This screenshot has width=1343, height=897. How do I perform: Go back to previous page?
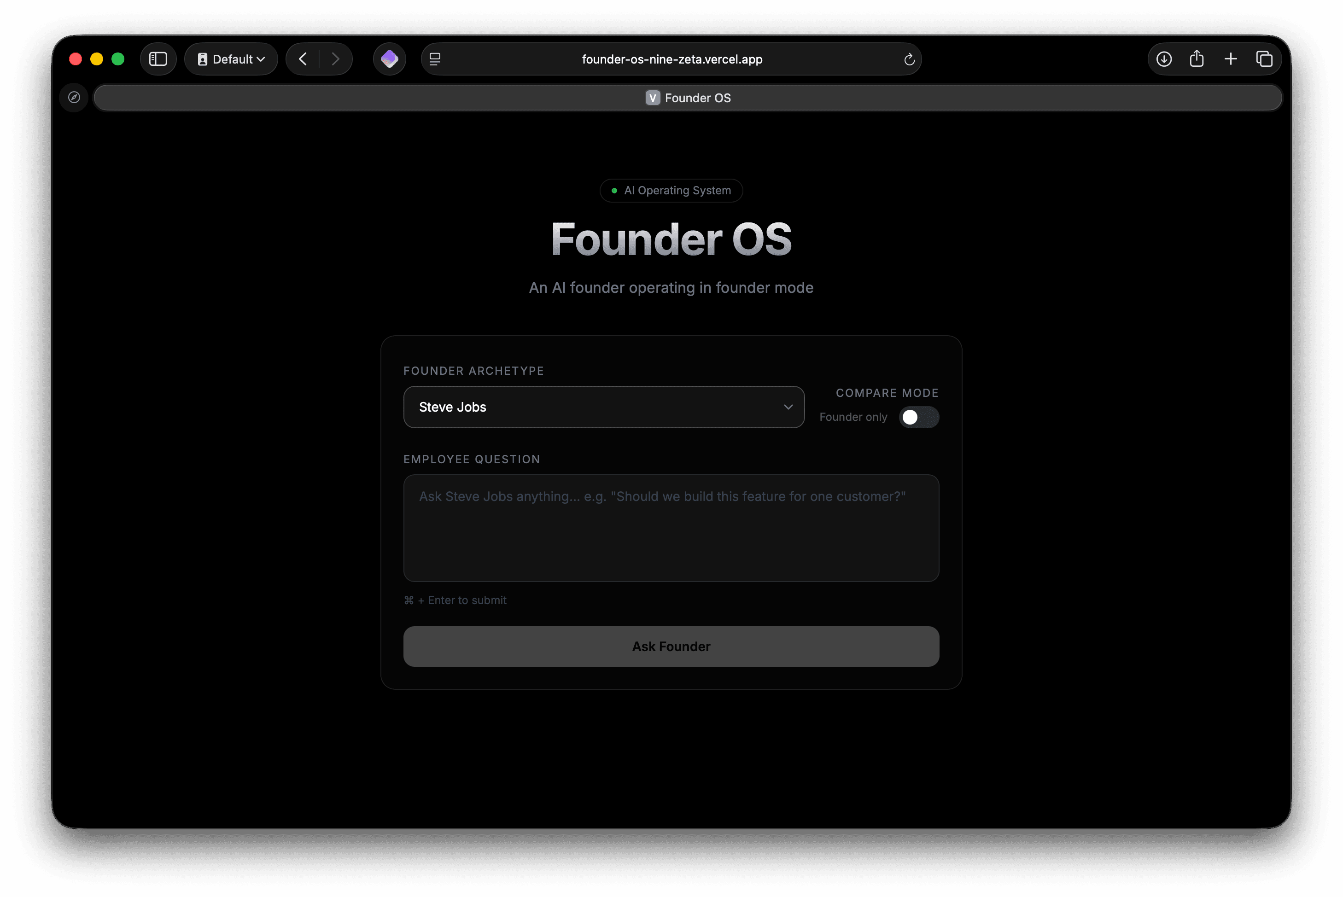coord(303,59)
